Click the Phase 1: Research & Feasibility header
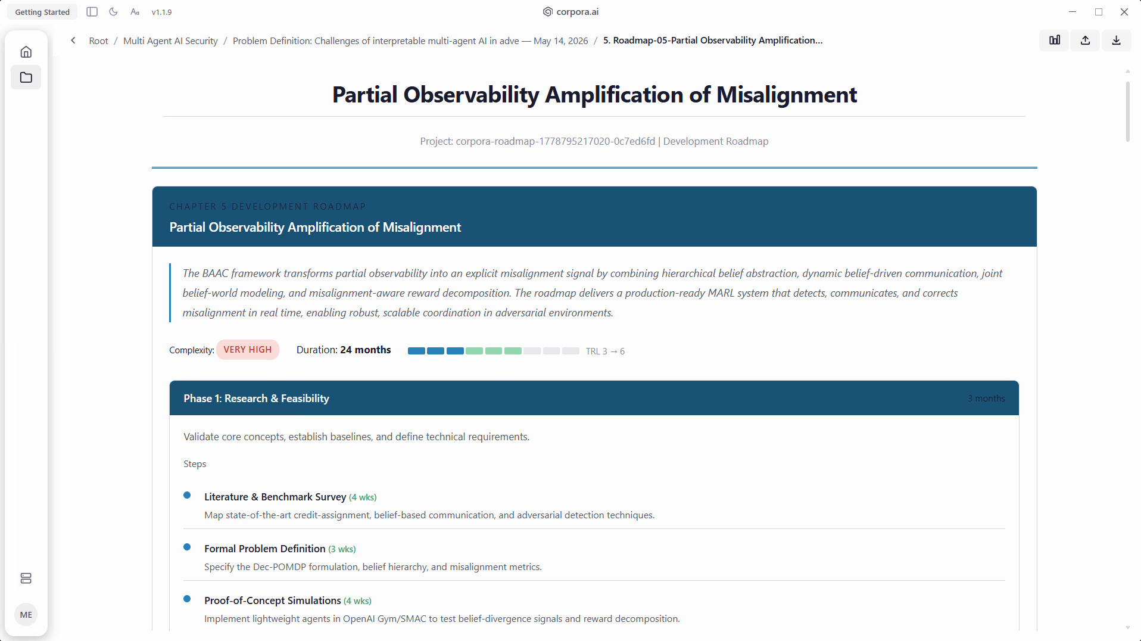1141x641 pixels. click(x=594, y=398)
